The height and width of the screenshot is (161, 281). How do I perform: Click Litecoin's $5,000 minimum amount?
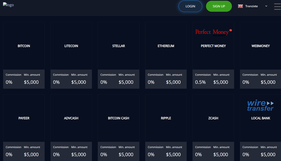pyautogui.click(x=78, y=82)
